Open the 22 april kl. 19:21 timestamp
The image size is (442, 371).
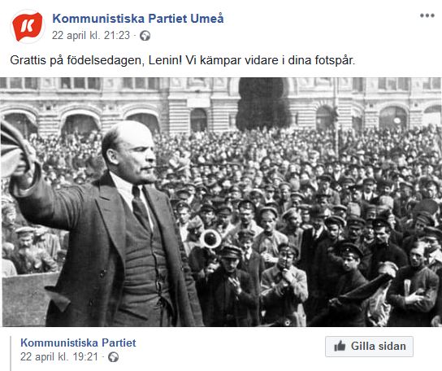59,357
